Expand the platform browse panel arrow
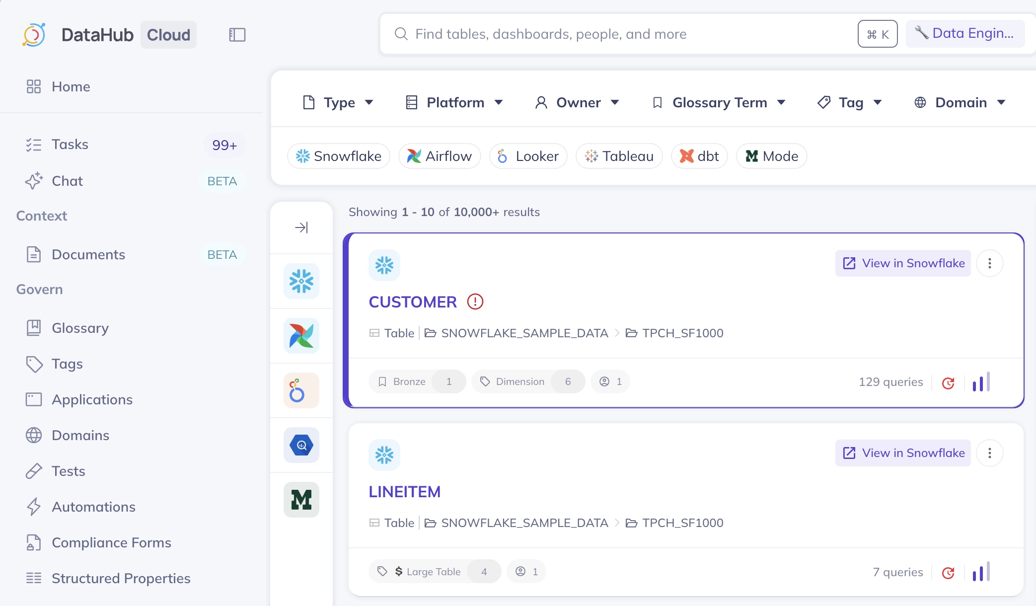 (x=301, y=227)
